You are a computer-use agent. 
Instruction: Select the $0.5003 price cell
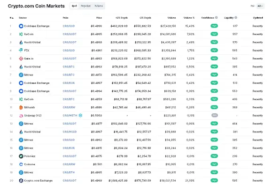click(96, 116)
